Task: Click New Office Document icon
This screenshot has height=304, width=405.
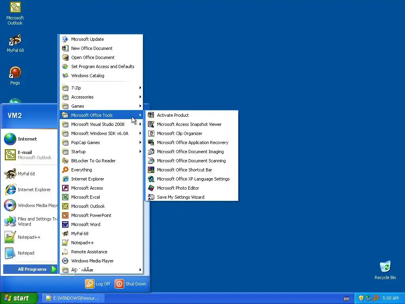Action: pos(65,48)
